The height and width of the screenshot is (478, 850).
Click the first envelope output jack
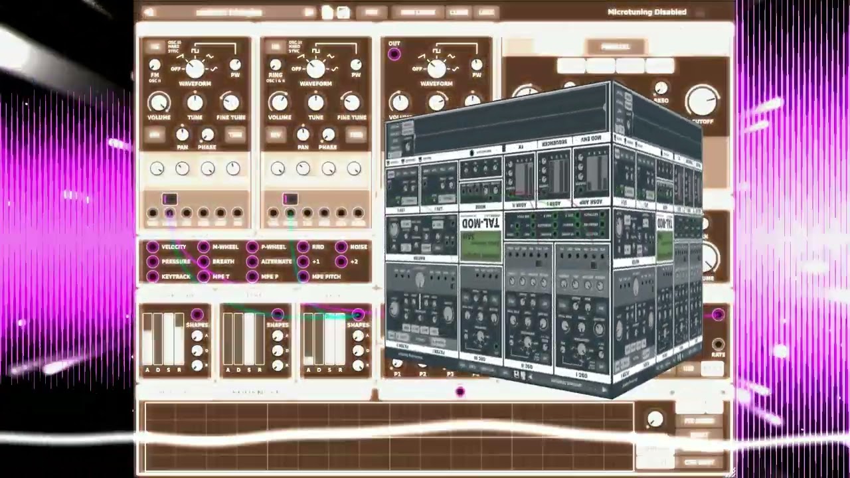(197, 314)
